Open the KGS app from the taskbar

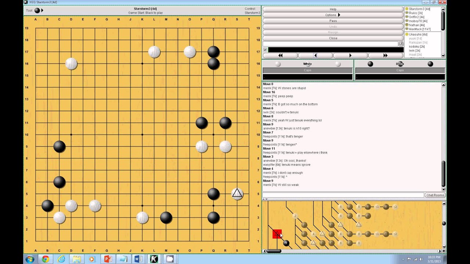(154, 259)
